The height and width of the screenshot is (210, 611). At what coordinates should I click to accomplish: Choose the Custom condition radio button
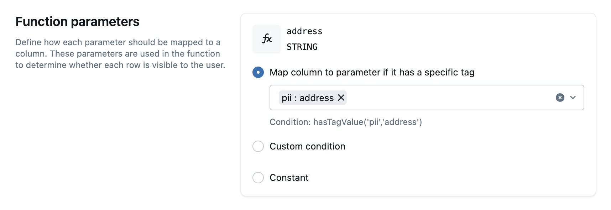click(258, 146)
